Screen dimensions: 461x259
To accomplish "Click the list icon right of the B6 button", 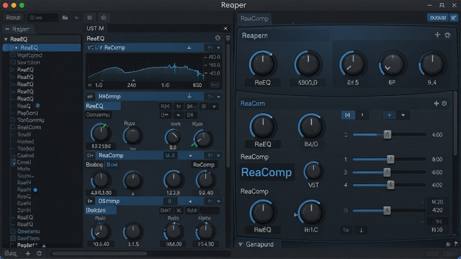I will point(204,106).
